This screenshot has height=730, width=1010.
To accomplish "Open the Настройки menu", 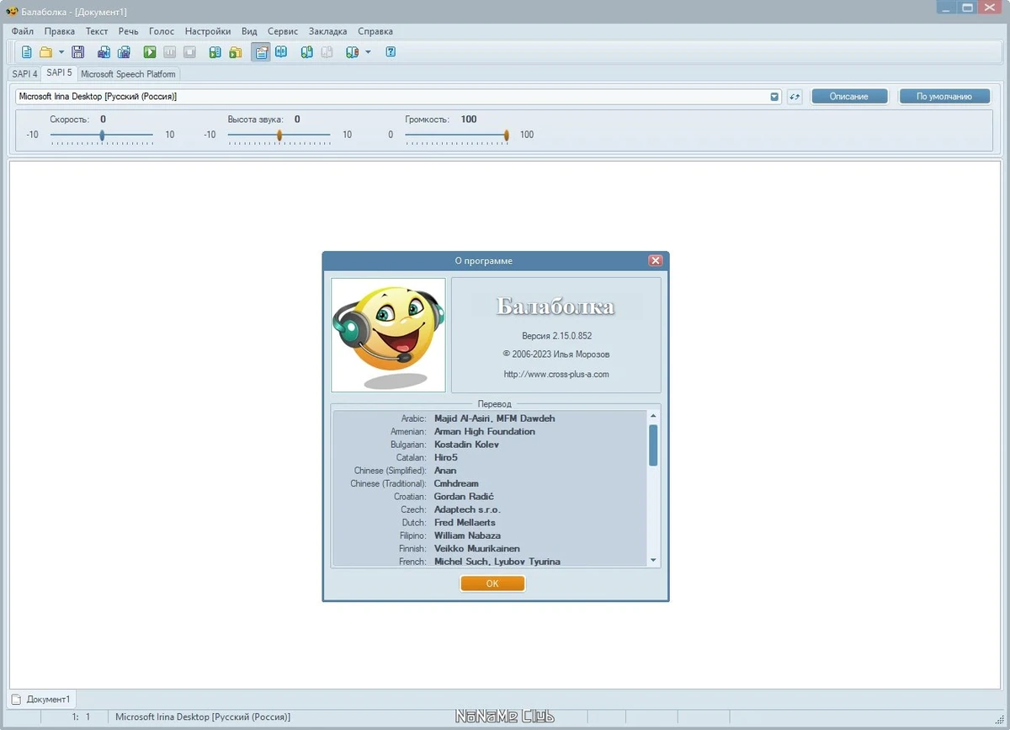I will pyautogui.click(x=208, y=31).
